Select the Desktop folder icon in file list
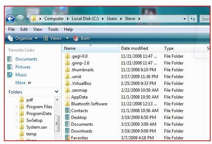212x144 pixels. click(x=67, y=117)
